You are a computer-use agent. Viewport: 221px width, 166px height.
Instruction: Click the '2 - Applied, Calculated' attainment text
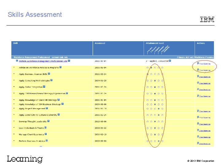[157, 61]
